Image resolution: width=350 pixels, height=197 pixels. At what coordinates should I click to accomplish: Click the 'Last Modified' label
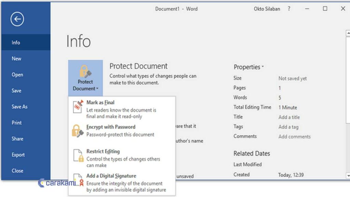coord(247,165)
